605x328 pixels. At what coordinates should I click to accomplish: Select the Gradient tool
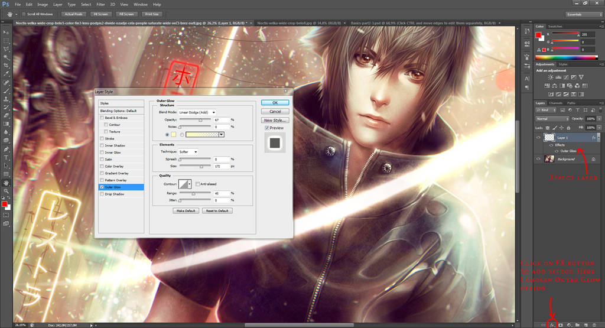(x=6, y=124)
